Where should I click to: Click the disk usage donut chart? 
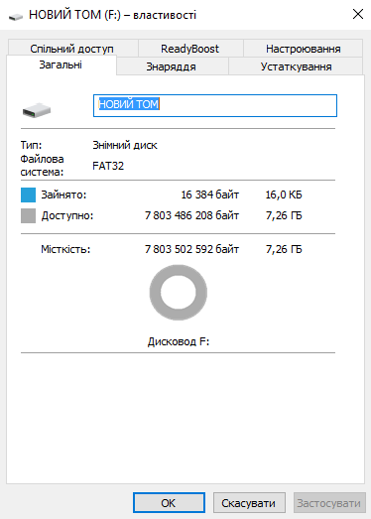point(178,293)
